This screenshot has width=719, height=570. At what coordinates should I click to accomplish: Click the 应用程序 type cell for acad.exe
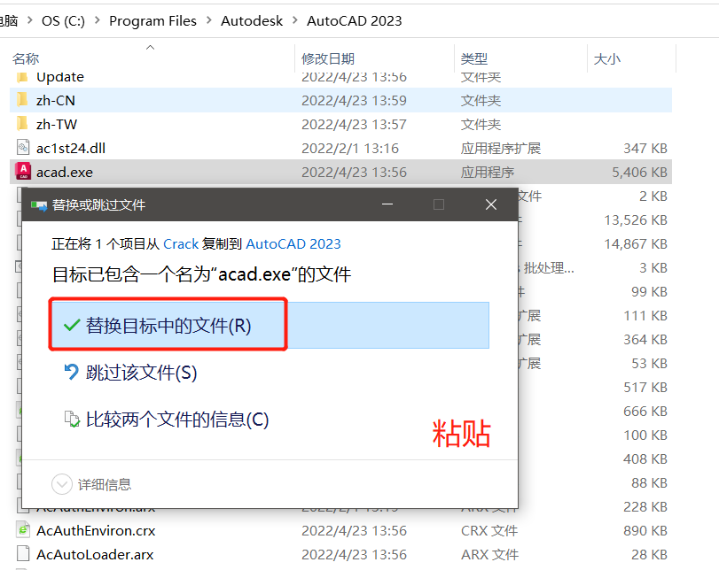pos(488,172)
